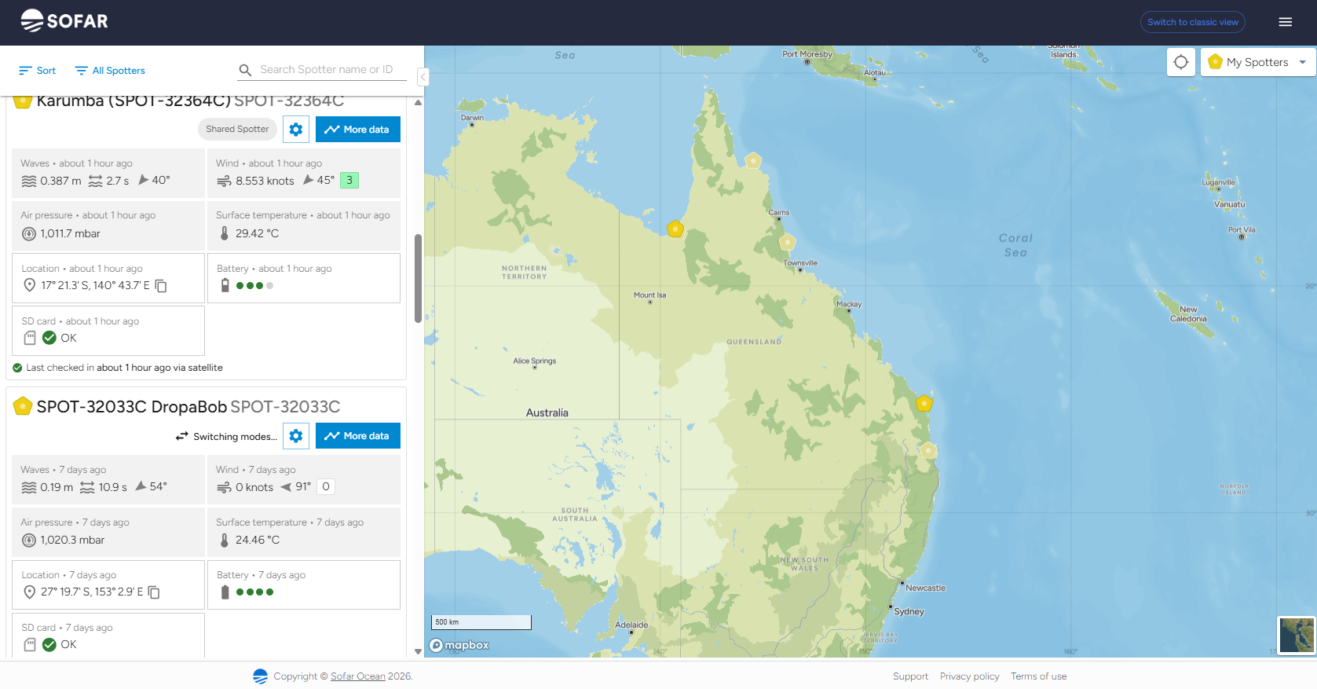Click the Karumba SD card OK status
This screenshot has width=1317, height=689.
coord(60,338)
